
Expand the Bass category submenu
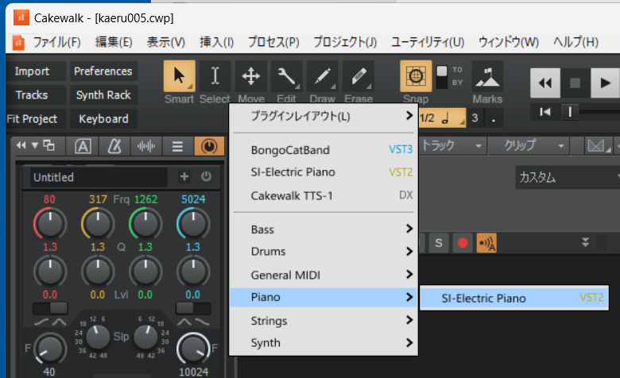coord(324,229)
